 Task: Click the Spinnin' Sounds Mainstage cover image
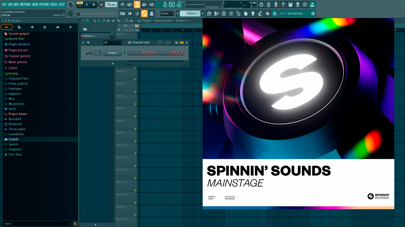coord(298,113)
